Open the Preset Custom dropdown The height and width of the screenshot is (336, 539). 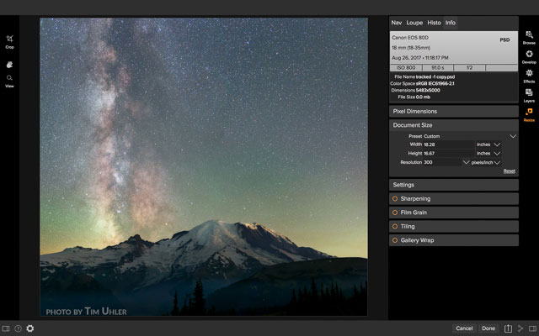tap(513, 136)
